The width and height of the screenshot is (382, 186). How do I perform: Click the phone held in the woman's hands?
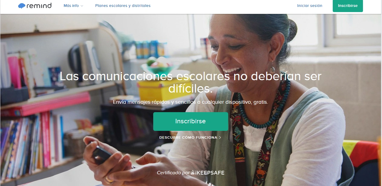pos(102,155)
